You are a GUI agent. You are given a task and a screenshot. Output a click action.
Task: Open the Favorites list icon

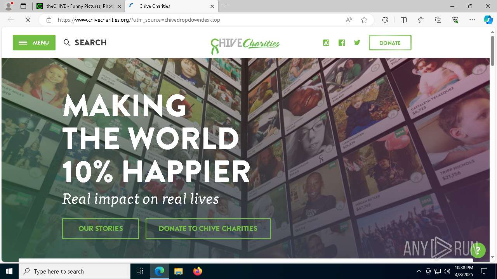tap(421, 20)
